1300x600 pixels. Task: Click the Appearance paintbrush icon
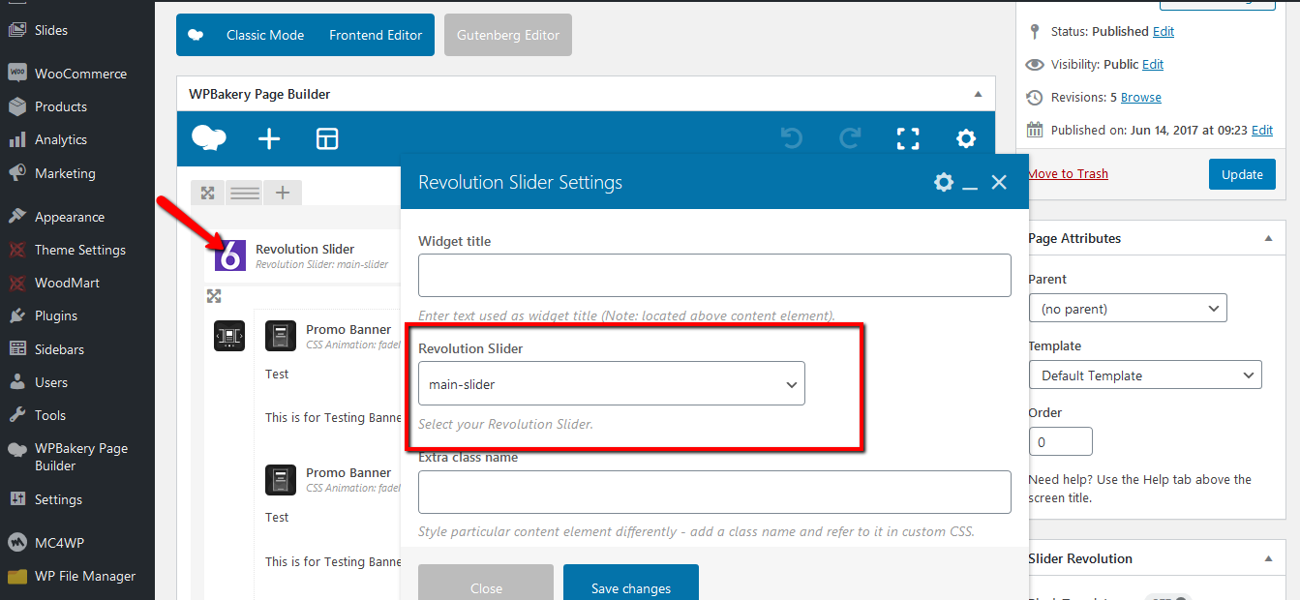click(x=16, y=217)
